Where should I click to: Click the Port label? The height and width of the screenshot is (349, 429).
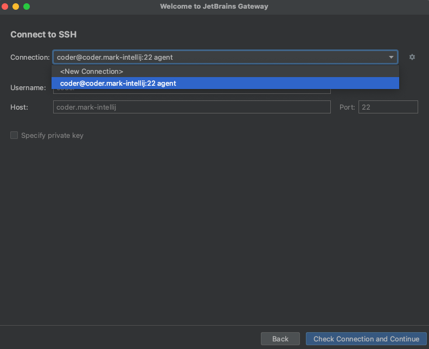click(347, 107)
